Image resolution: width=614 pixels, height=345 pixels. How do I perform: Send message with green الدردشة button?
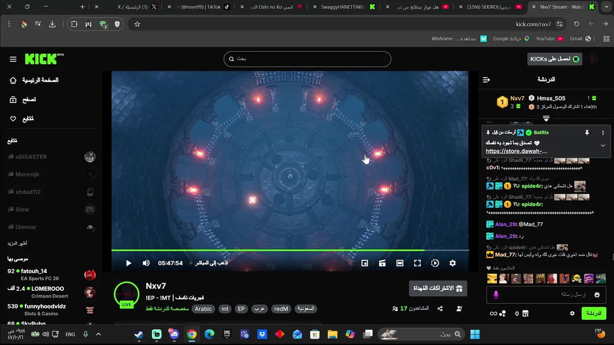[x=594, y=313]
